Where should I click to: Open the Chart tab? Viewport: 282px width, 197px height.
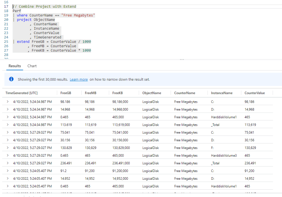pyautogui.click(x=32, y=66)
